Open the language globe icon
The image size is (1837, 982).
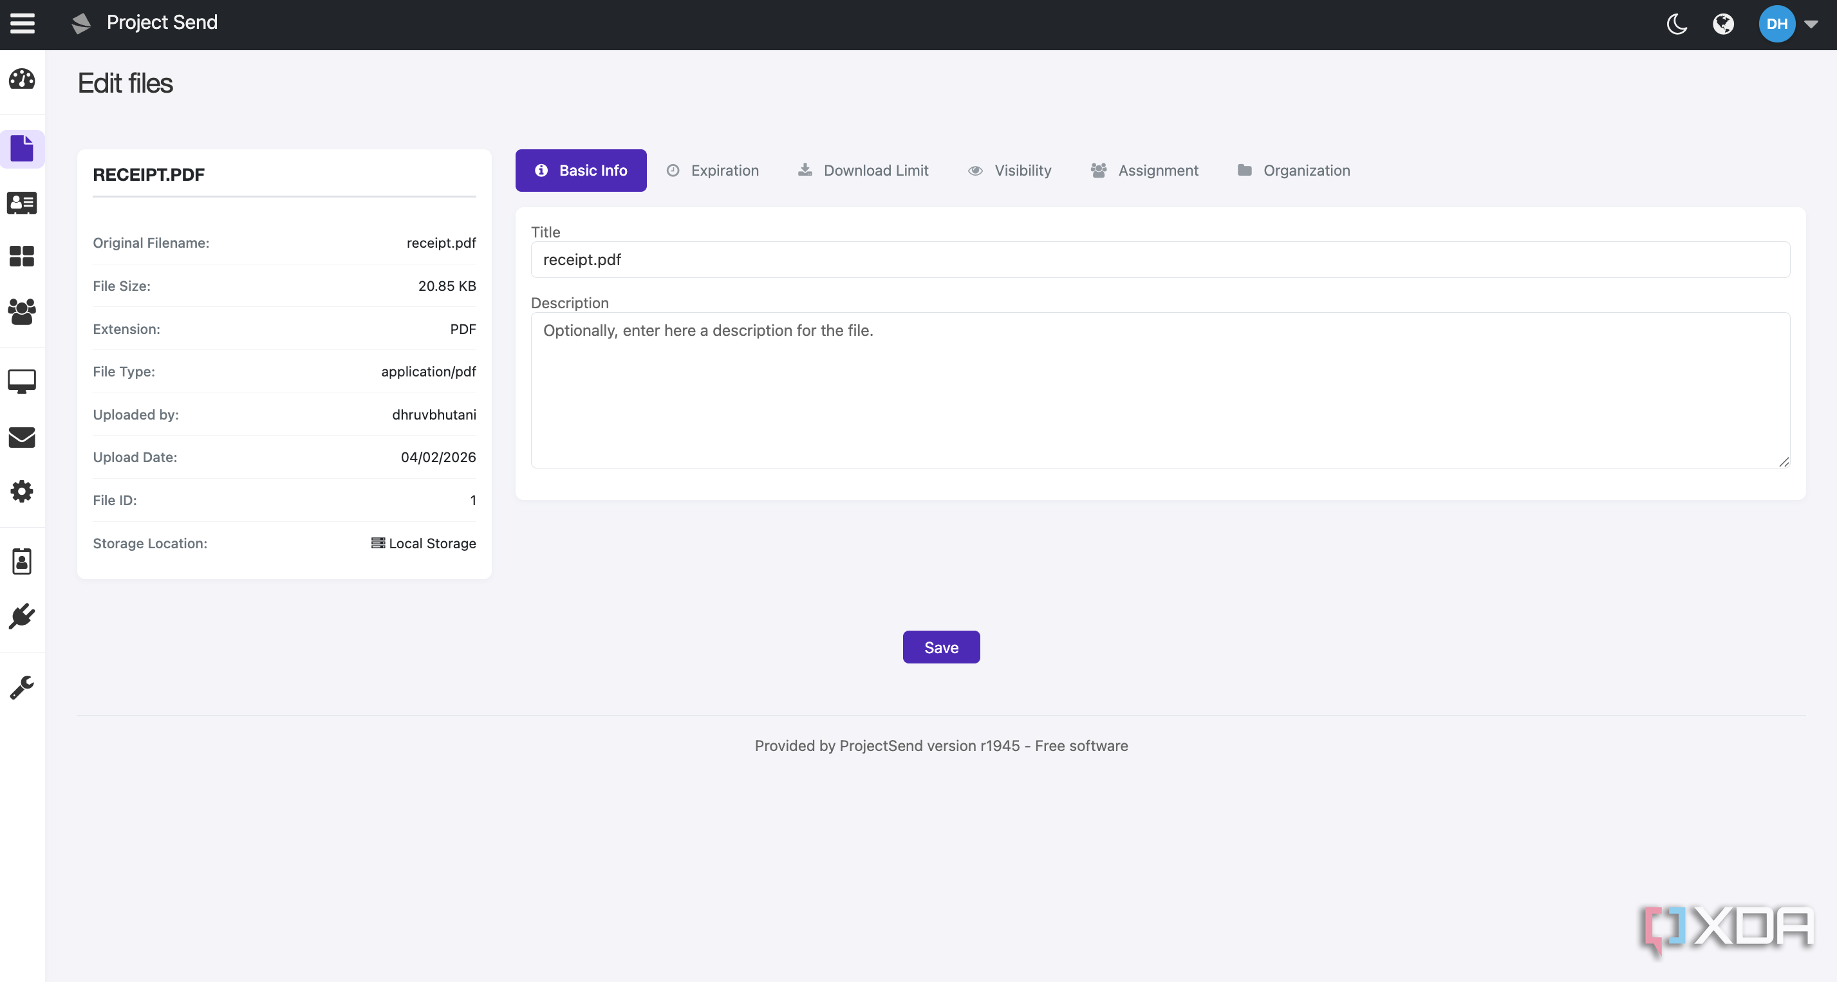[1724, 24]
